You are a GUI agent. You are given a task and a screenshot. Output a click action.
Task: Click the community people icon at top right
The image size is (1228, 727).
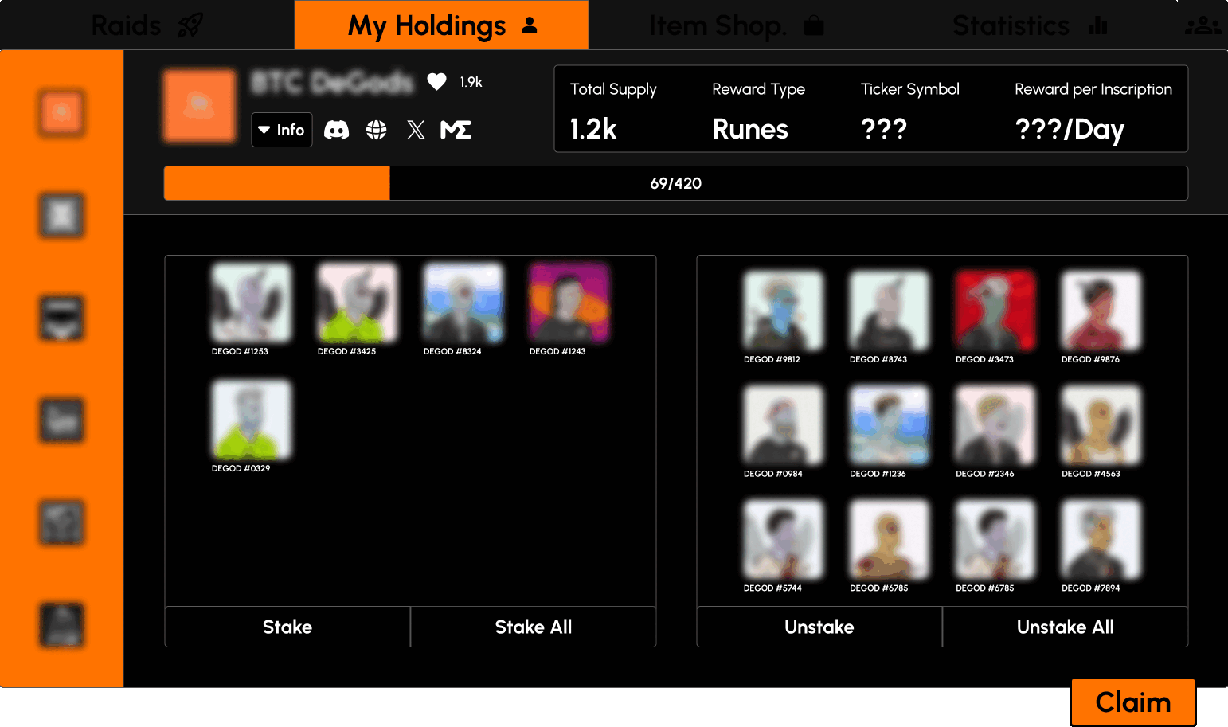(1203, 25)
